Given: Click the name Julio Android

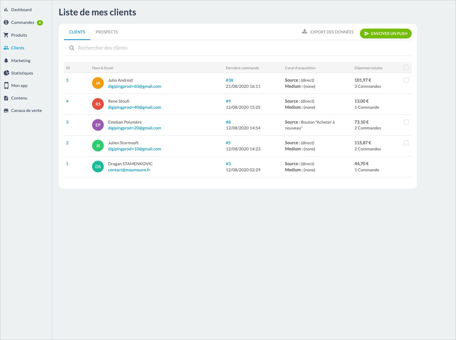Looking at the screenshot, I should click(x=120, y=80).
